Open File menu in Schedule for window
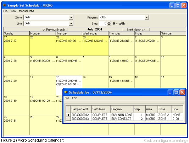This screenshot has width=189, height=143. pyautogui.click(x=67, y=98)
